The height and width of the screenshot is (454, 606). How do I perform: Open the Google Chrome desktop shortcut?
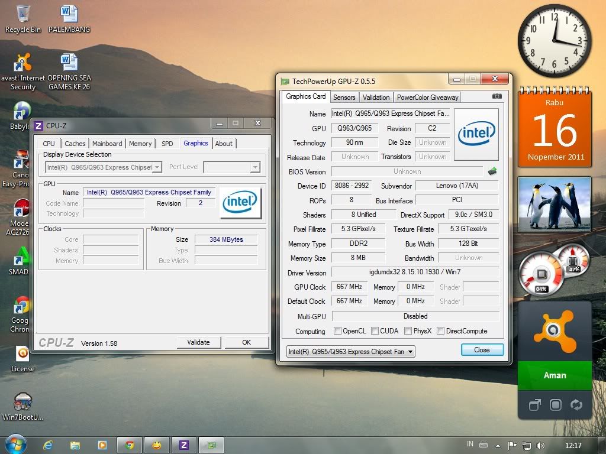coord(20,314)
